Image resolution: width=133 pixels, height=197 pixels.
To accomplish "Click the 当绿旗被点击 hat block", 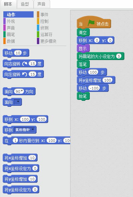I will tap(94, 22).
